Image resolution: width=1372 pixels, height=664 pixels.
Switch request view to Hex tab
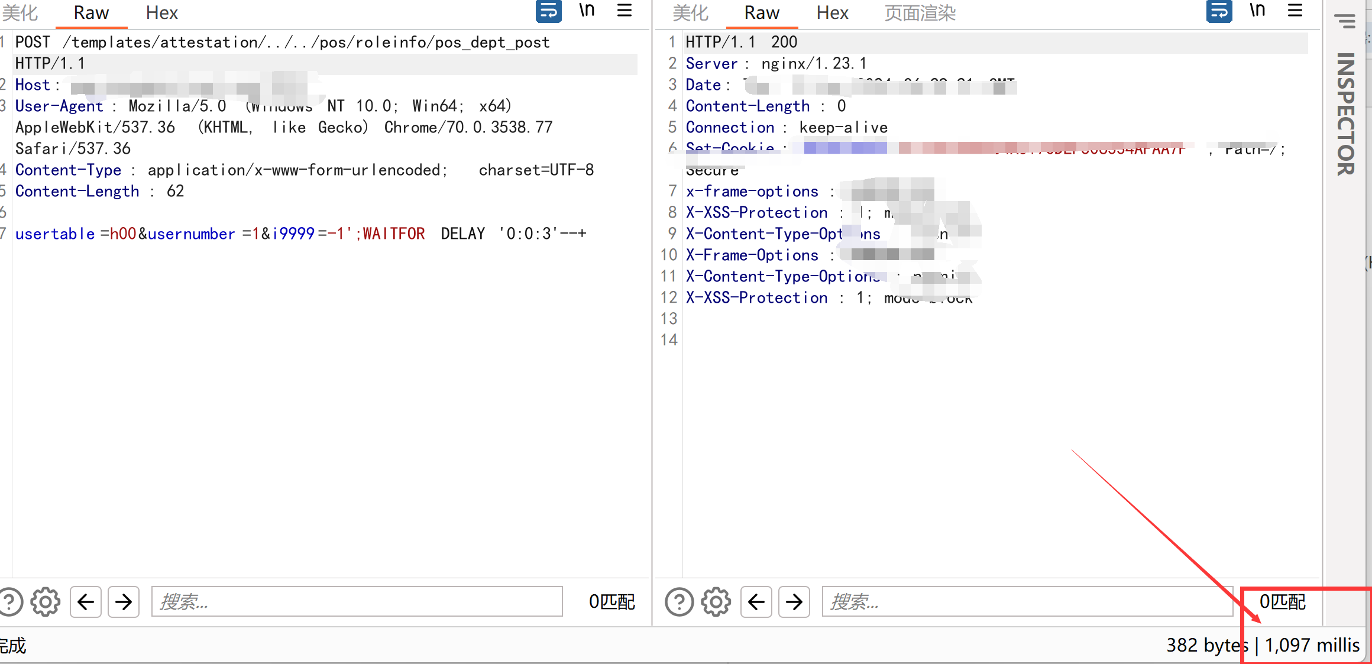coord(161,13)
